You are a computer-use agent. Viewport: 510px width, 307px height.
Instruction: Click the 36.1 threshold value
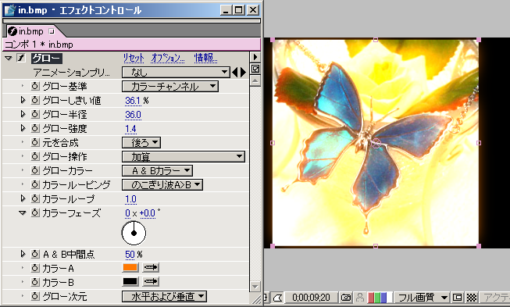(x=133, y=101)
